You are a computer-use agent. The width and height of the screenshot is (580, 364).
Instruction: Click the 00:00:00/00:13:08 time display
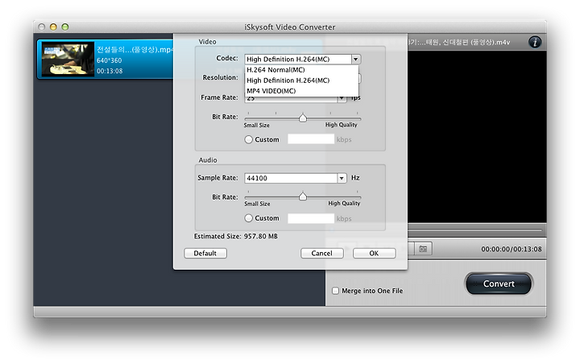pos(512,250)
